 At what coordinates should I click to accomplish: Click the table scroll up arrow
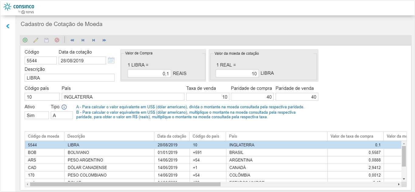point(404,143)
